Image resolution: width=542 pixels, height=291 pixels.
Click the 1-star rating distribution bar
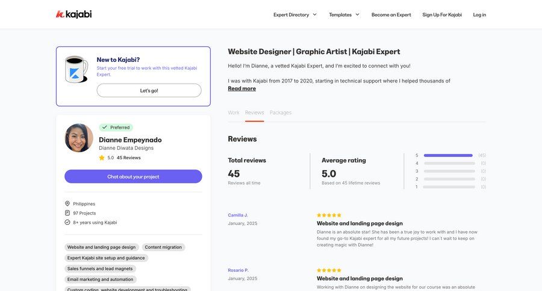coord(449,187)
